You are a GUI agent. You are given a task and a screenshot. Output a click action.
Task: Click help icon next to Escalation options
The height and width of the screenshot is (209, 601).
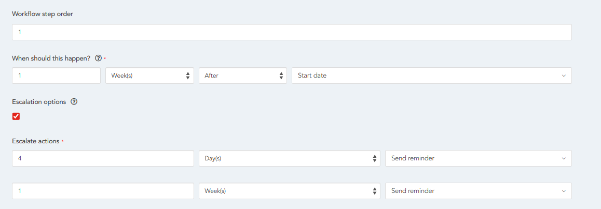coord(74,102)
